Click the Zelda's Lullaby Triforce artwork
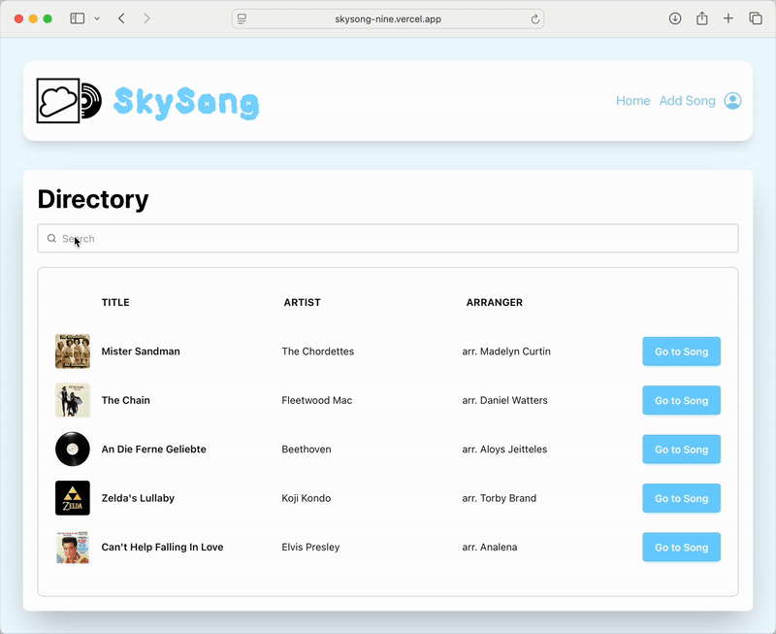Image resolution: width=776 pixels, height=634 pixels. [x=73, y=498]
